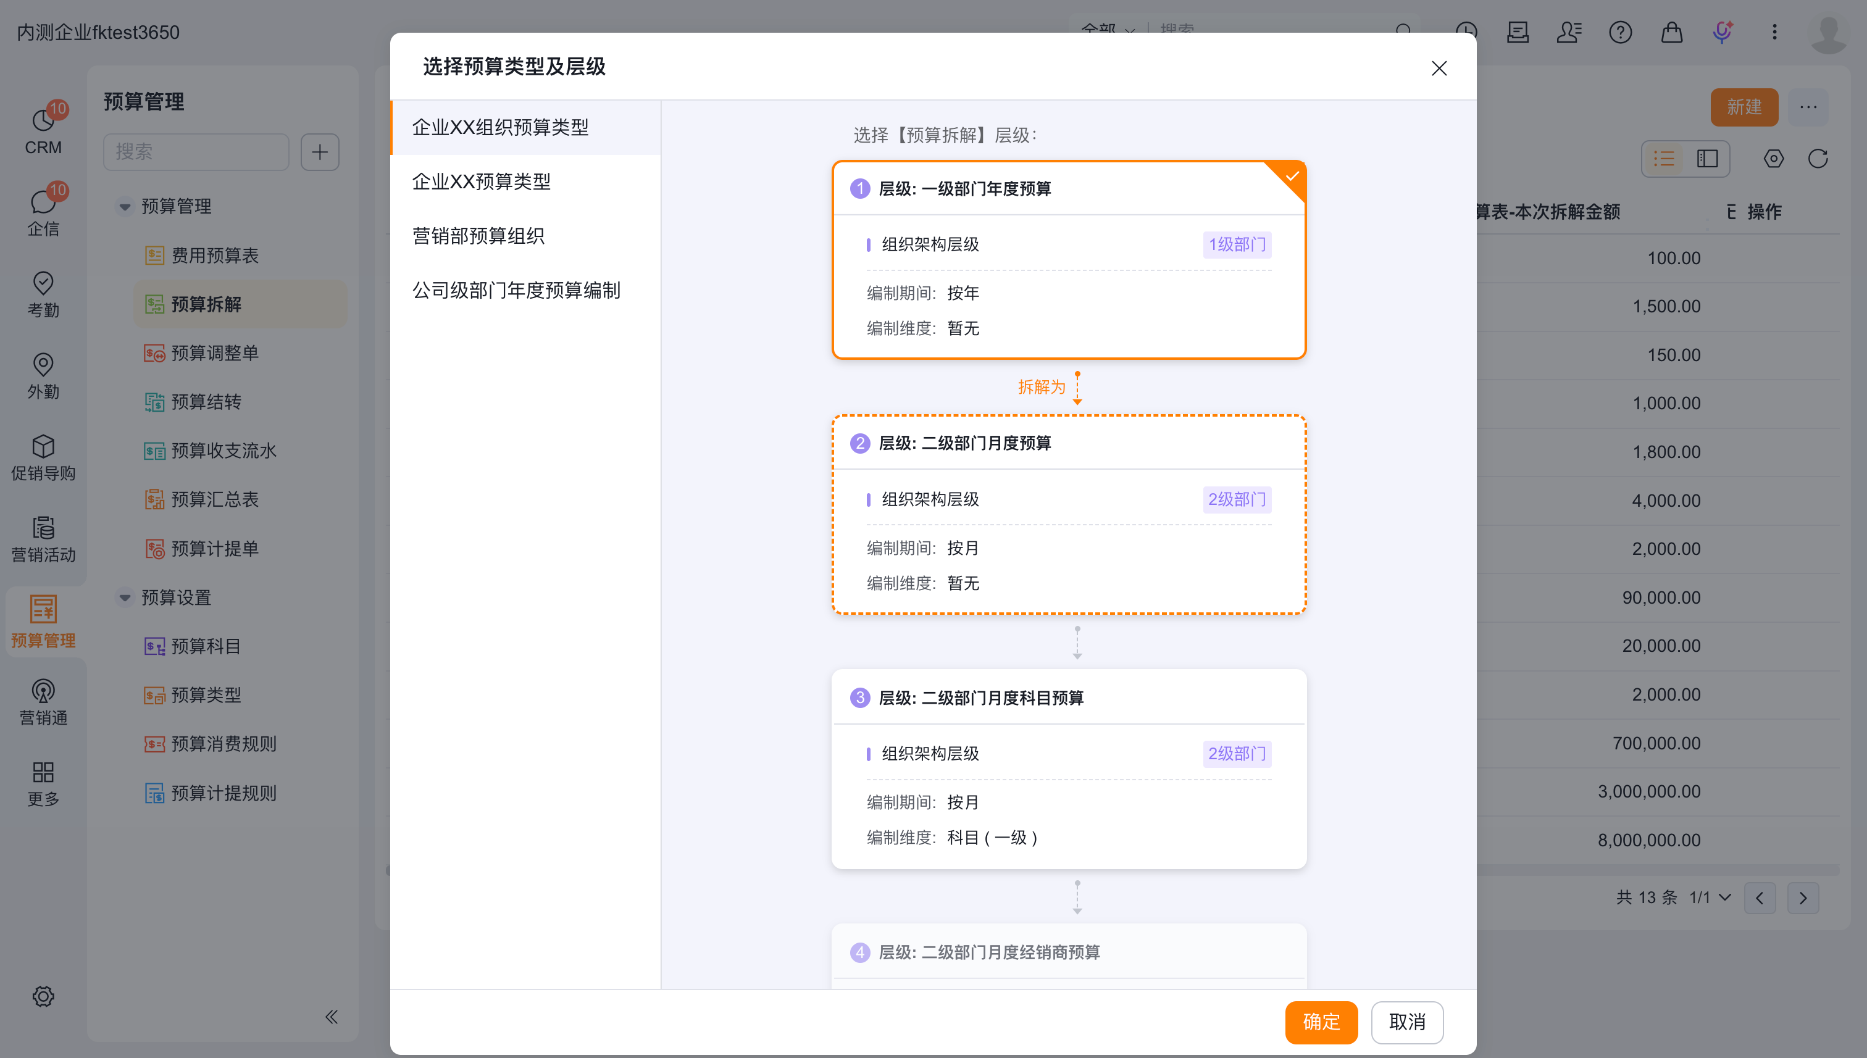The height and width of the screenshot is (1058, 1867).
Task: Go to previous page arrow
Action: [1760, 898]
